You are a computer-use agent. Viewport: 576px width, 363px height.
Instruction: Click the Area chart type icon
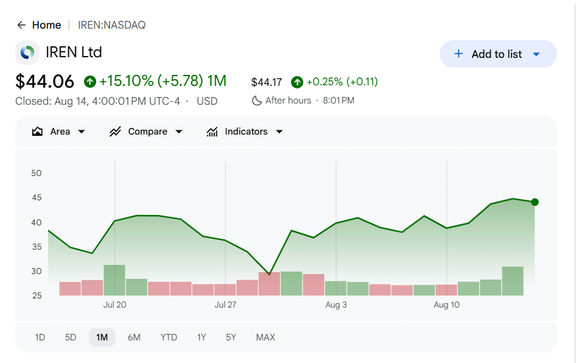pos(37,132)
